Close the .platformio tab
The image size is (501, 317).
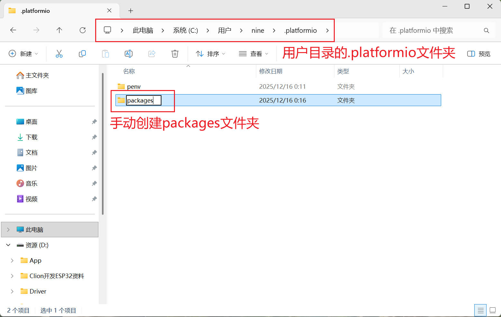(109, 11)
